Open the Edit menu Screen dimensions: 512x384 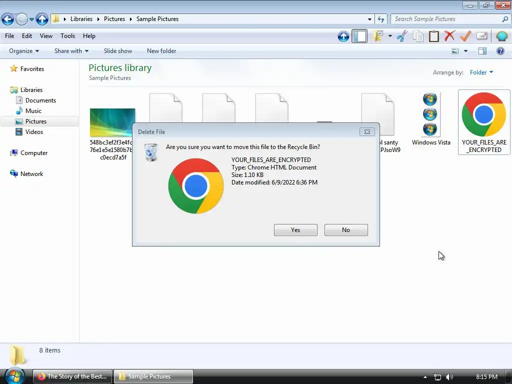(27, 36)
